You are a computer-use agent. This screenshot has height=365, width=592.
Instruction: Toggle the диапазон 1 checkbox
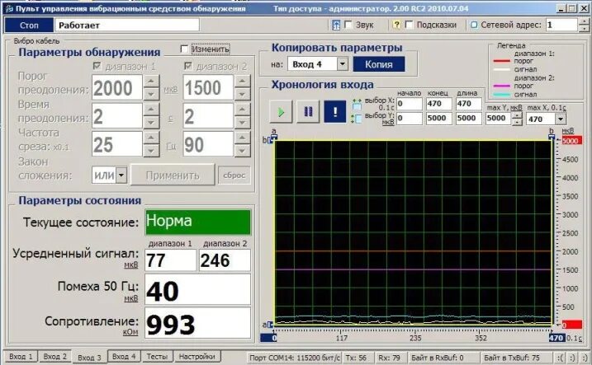97,66
